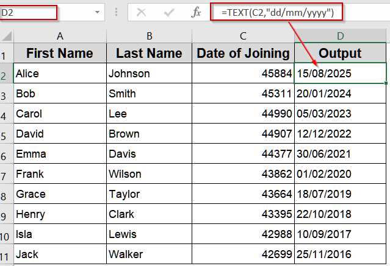390x266 pixels.
Task: Select cell containing Smith
Action: [x=150, y=93]
